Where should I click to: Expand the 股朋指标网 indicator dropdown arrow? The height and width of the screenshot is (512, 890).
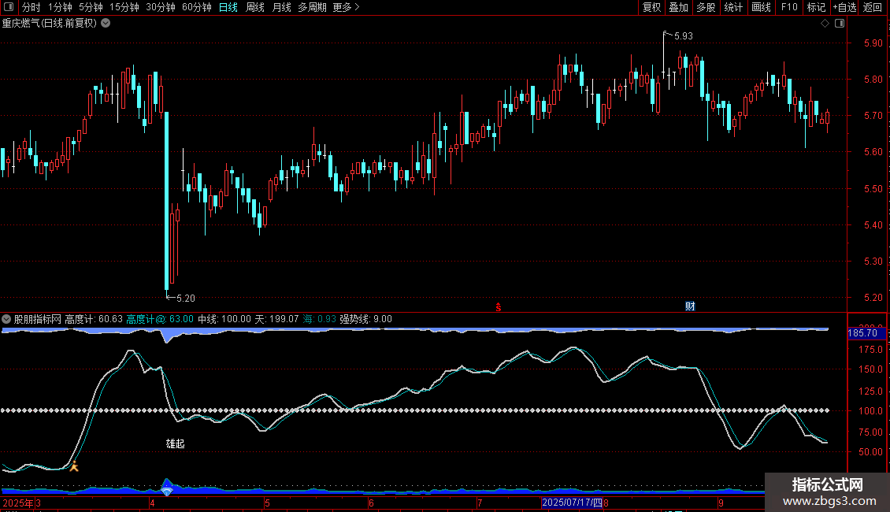(6, 319)
